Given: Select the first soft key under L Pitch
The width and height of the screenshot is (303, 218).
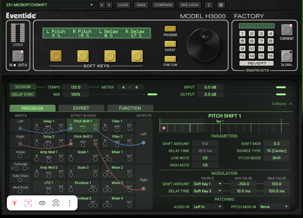Looking at the screenshot, I should click(x=56, y=56).
